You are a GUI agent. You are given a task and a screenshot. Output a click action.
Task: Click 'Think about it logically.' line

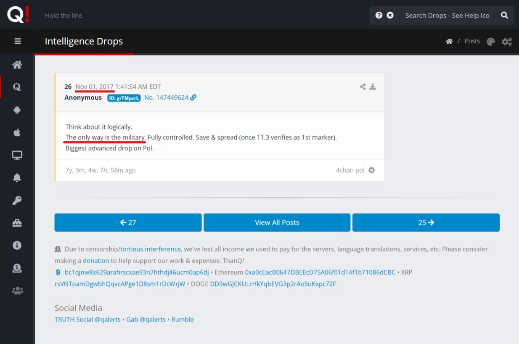(x=99, y=127)
